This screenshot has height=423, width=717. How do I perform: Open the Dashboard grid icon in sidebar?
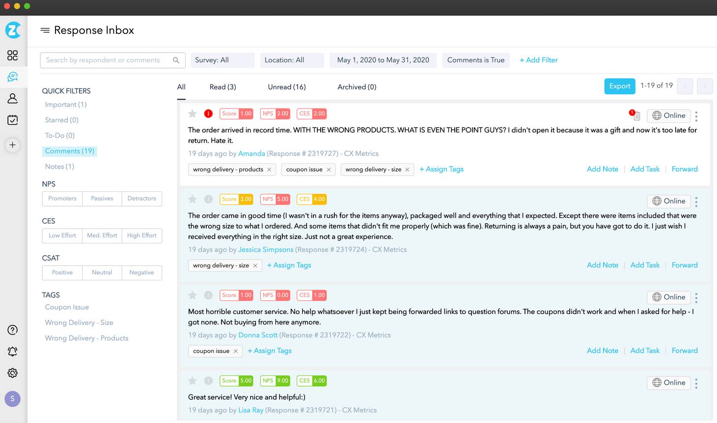pyautogui.click(x=13, y=55)
